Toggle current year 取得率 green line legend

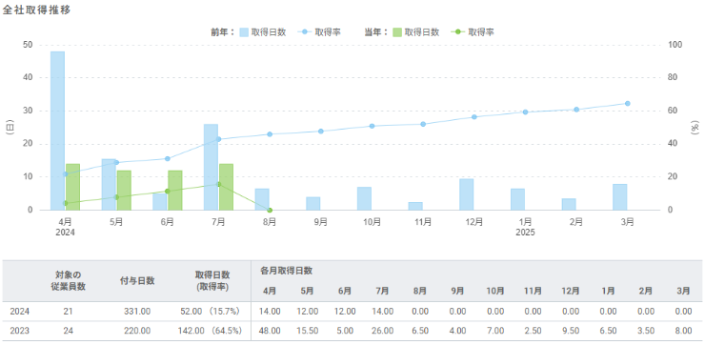tap(472, 32)
